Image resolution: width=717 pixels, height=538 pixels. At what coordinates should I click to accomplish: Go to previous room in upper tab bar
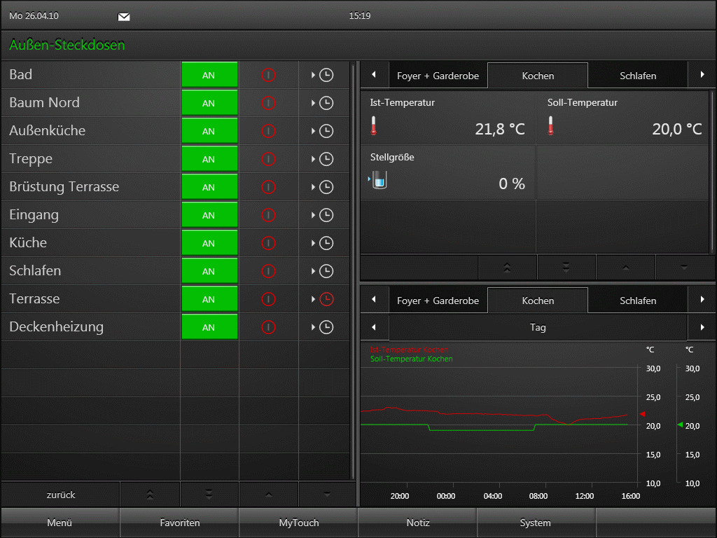click(375, 74)
